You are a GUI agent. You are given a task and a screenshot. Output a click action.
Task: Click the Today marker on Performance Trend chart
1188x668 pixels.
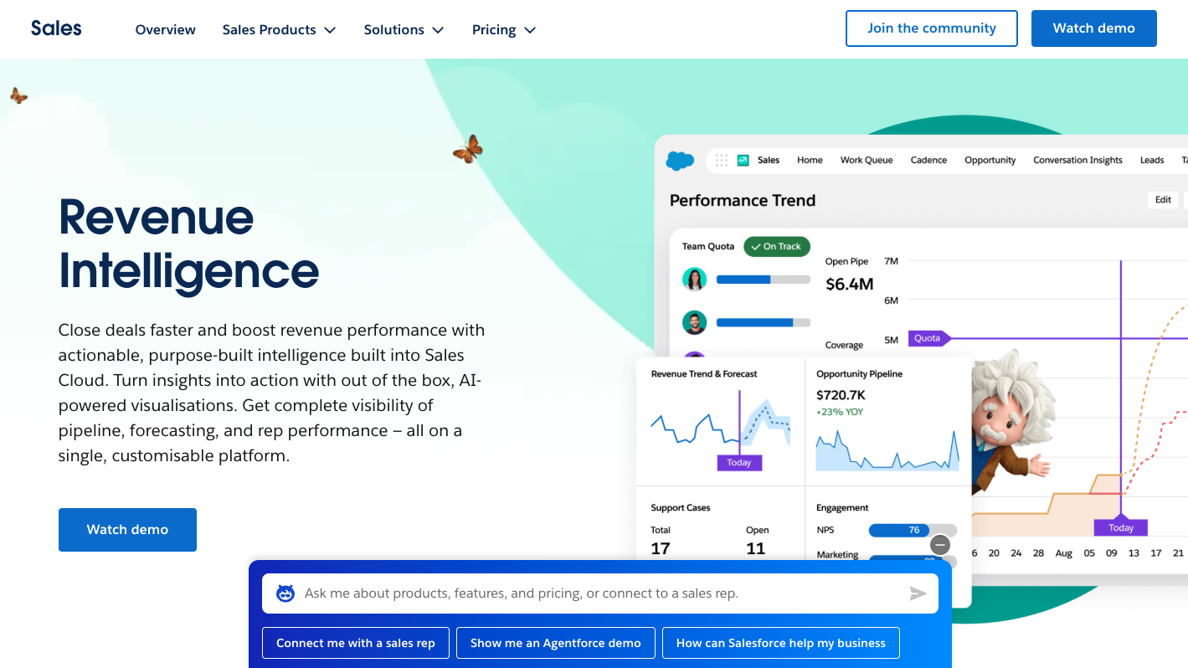pyautogui.click(x=1120, y=527)
